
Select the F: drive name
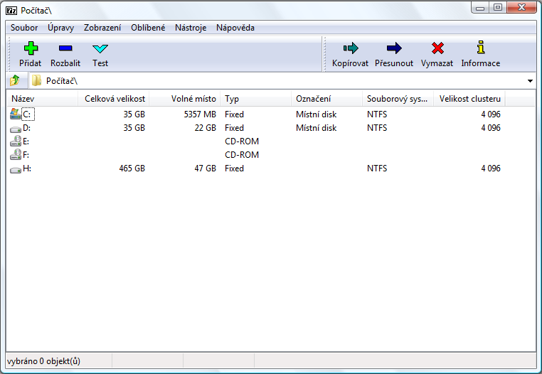[x=26, y=155]
